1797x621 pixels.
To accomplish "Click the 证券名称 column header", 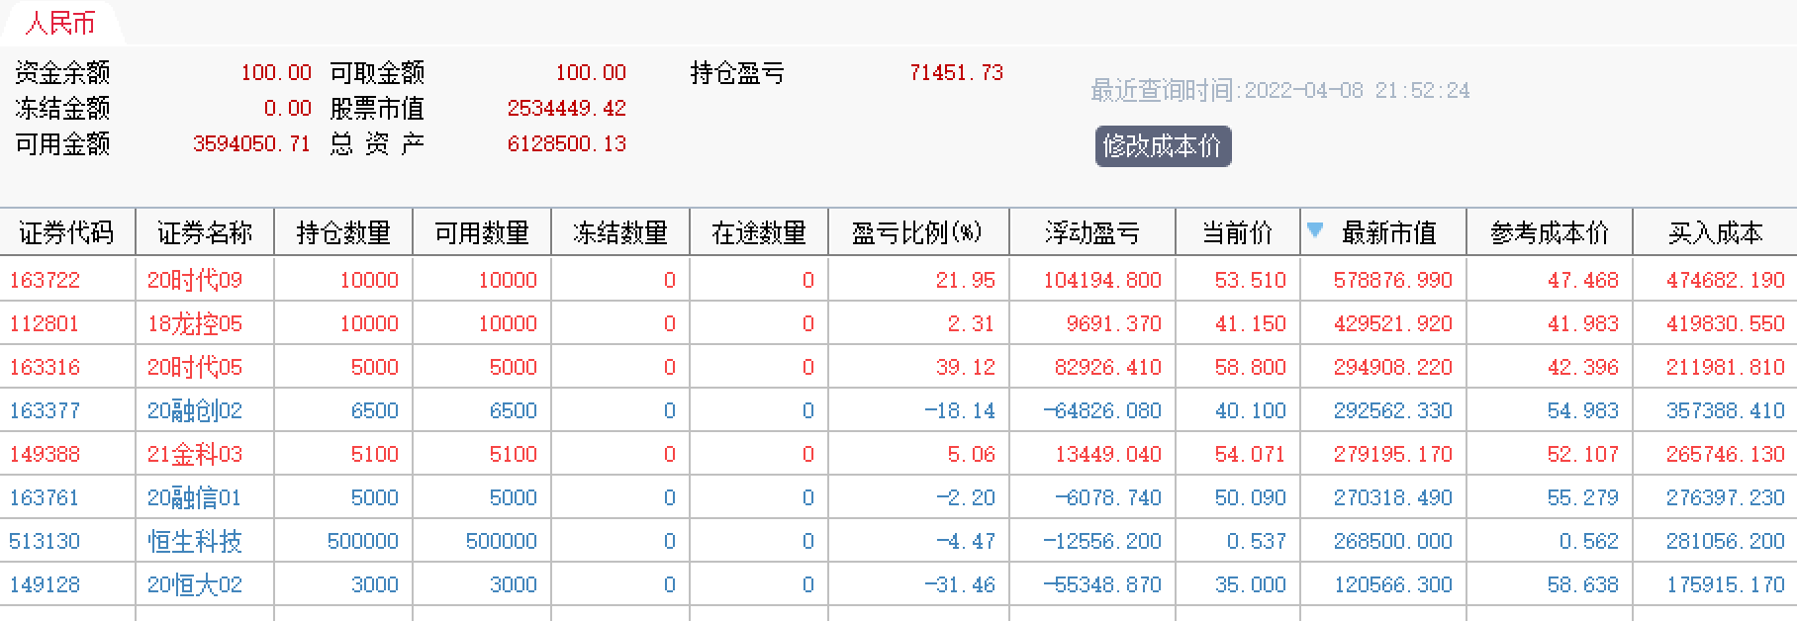I will click(x=205, y=233).
